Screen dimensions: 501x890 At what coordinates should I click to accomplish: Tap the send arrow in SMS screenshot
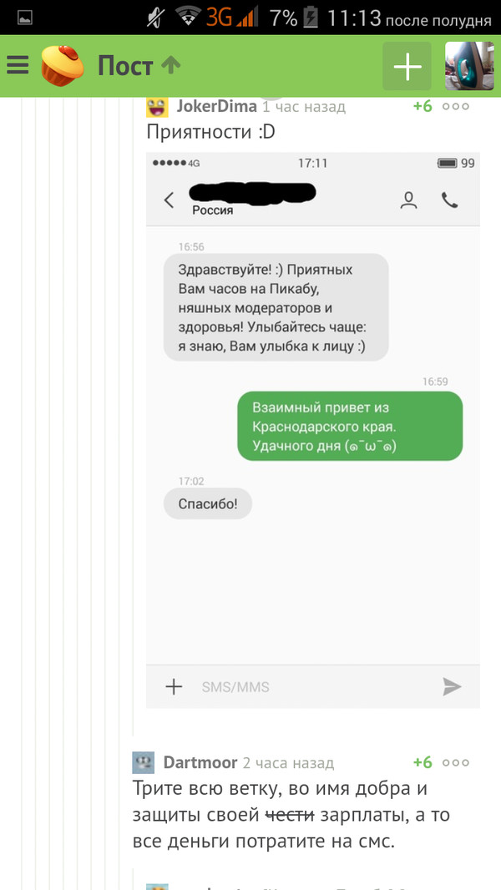(453, 687)
